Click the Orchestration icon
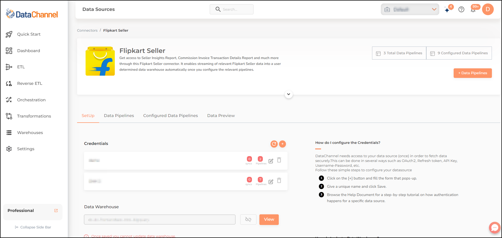This screenshot has width=502, height=238. [9, 100]
